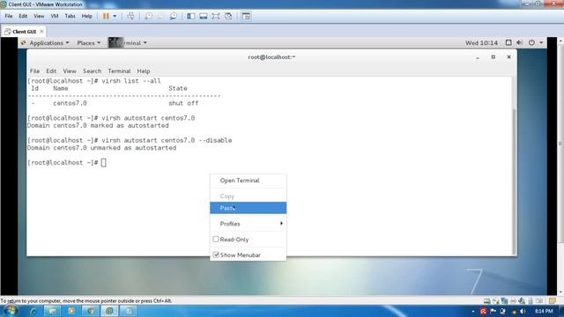Viewport: 564px width, 317px height.
Task: Launch Internet Explorer from the taskbar
Action: (33, 311)
